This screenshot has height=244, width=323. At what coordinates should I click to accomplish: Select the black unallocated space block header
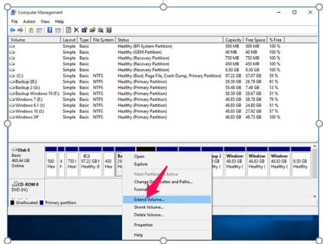(x=146, y=149)
